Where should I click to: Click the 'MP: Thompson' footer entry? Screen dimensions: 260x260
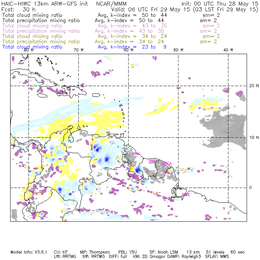coord(95,252)
